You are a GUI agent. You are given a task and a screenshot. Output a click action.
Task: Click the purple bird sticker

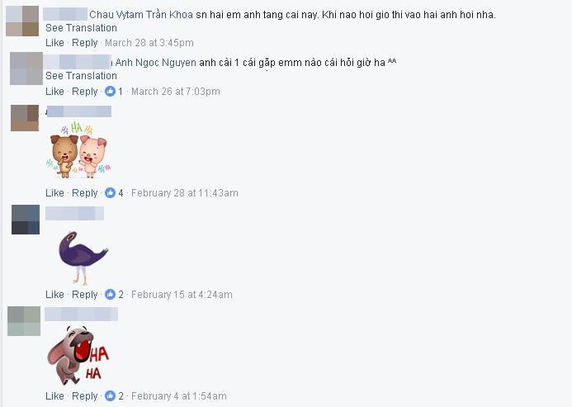[x=83, y=258]
